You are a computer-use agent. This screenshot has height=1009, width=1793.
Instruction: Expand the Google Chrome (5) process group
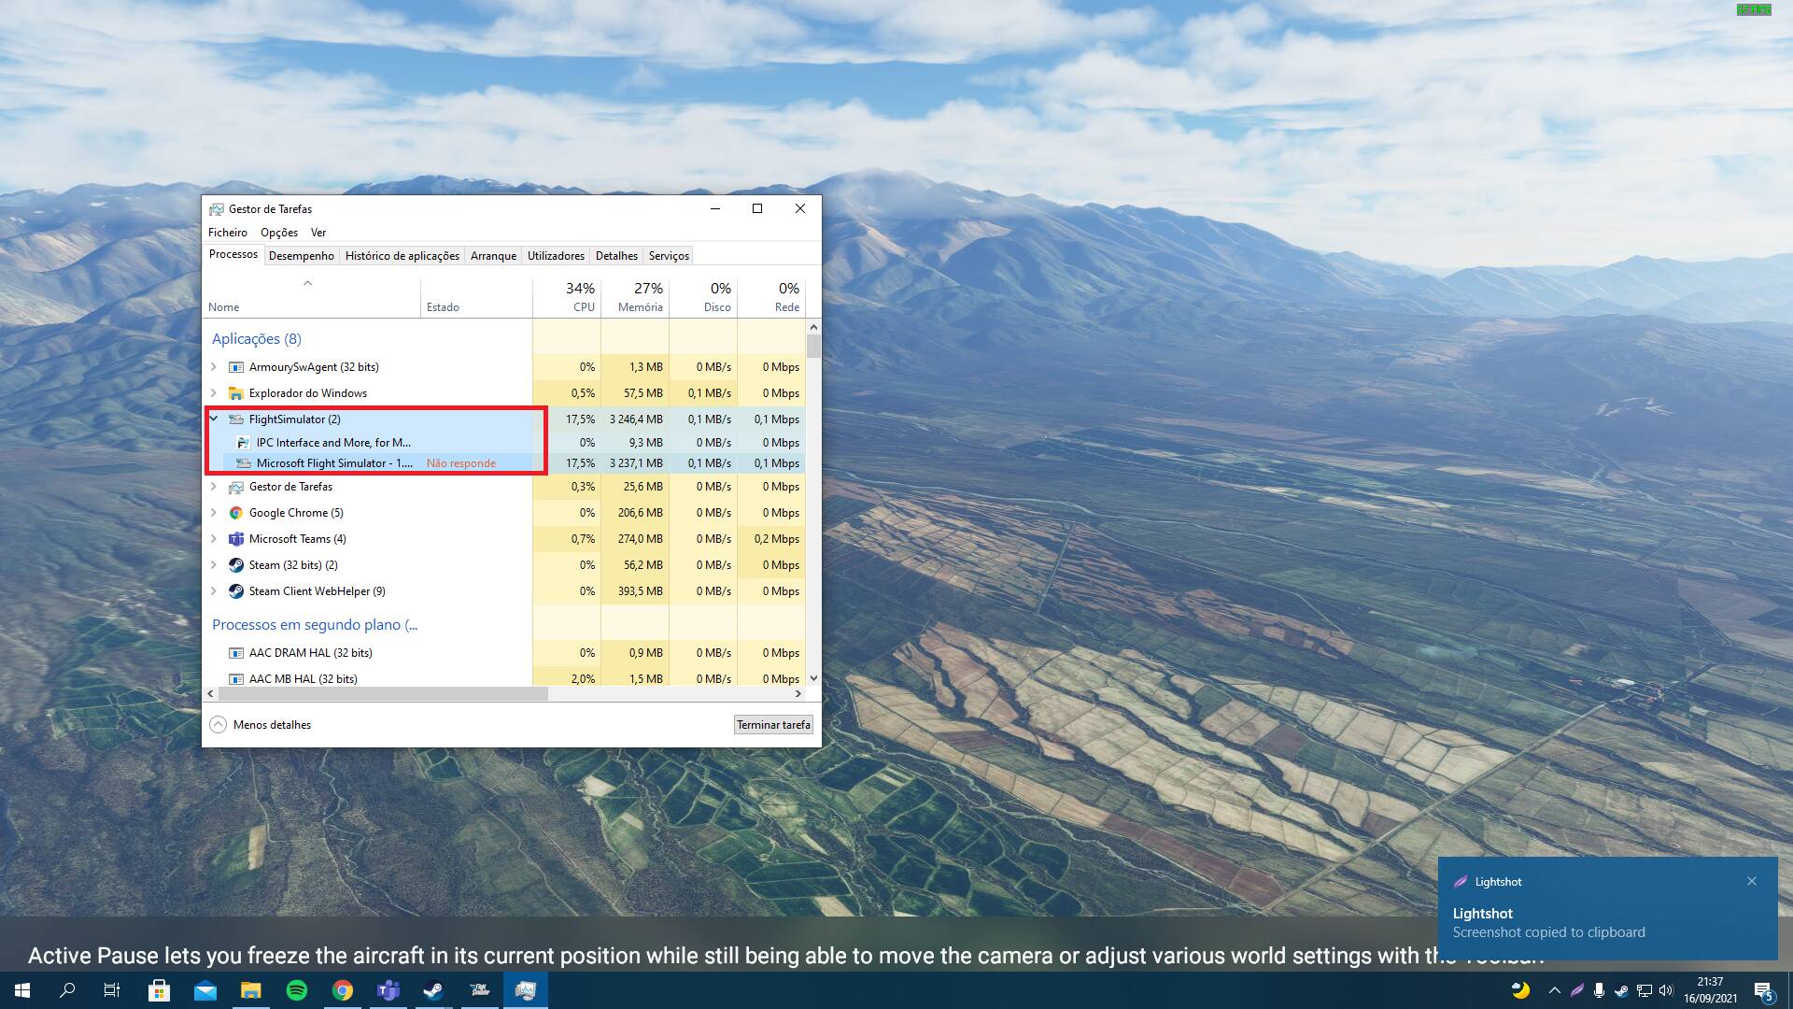[x=214, y=513]
